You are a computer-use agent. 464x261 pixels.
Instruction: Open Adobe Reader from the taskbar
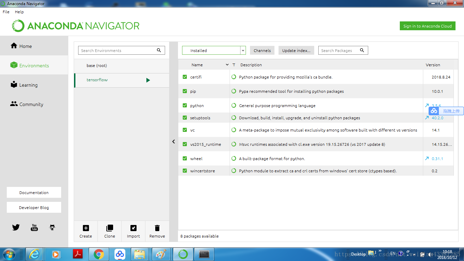[78, 254]
